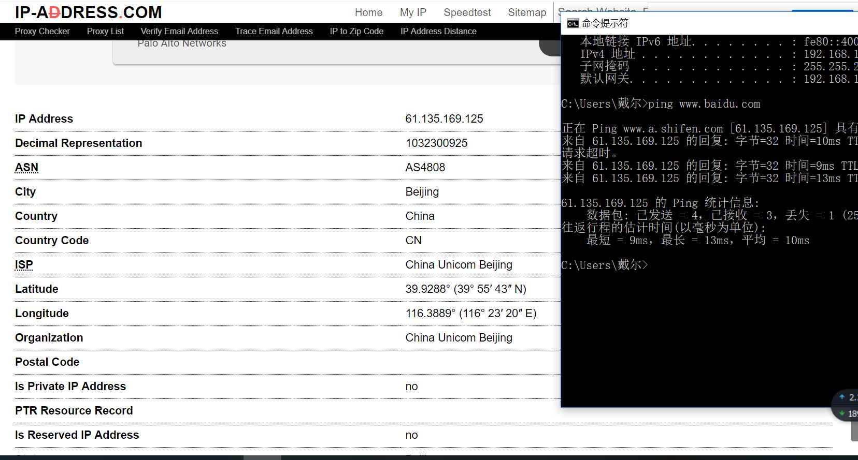
Task: Click the subnet mask line in console
Action: click(x=719, y=66)
